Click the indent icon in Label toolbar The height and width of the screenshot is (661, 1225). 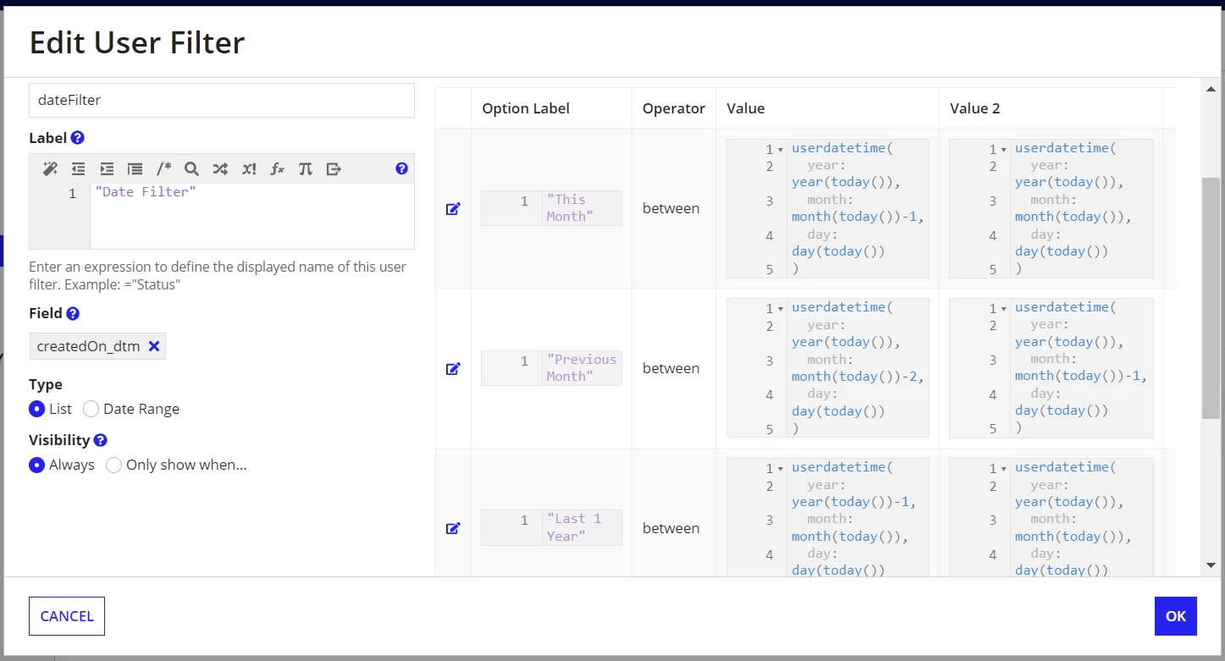click(x=107, y=168)
